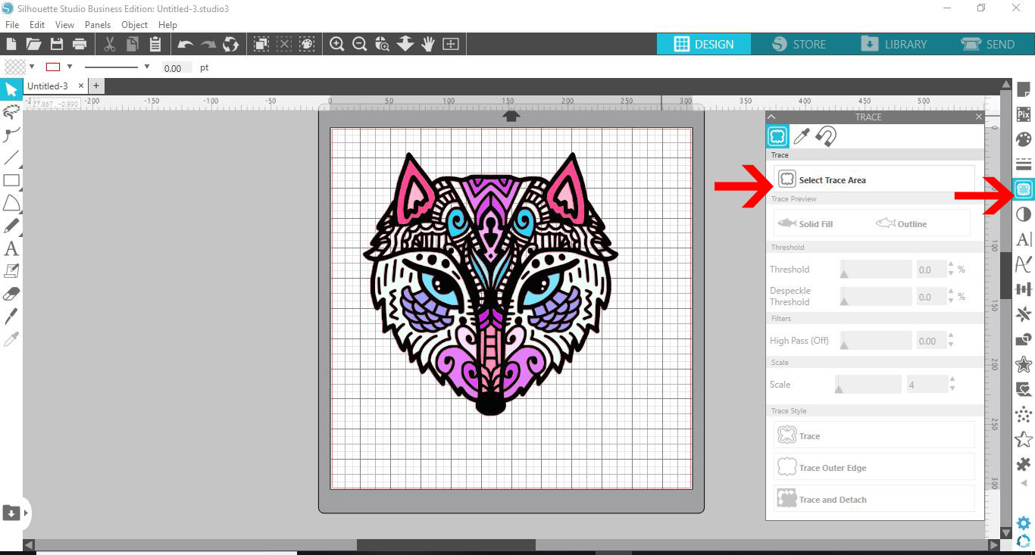Open the puzzle piece panel icon
This screenshot has height=555, width=1035.
1024,463
